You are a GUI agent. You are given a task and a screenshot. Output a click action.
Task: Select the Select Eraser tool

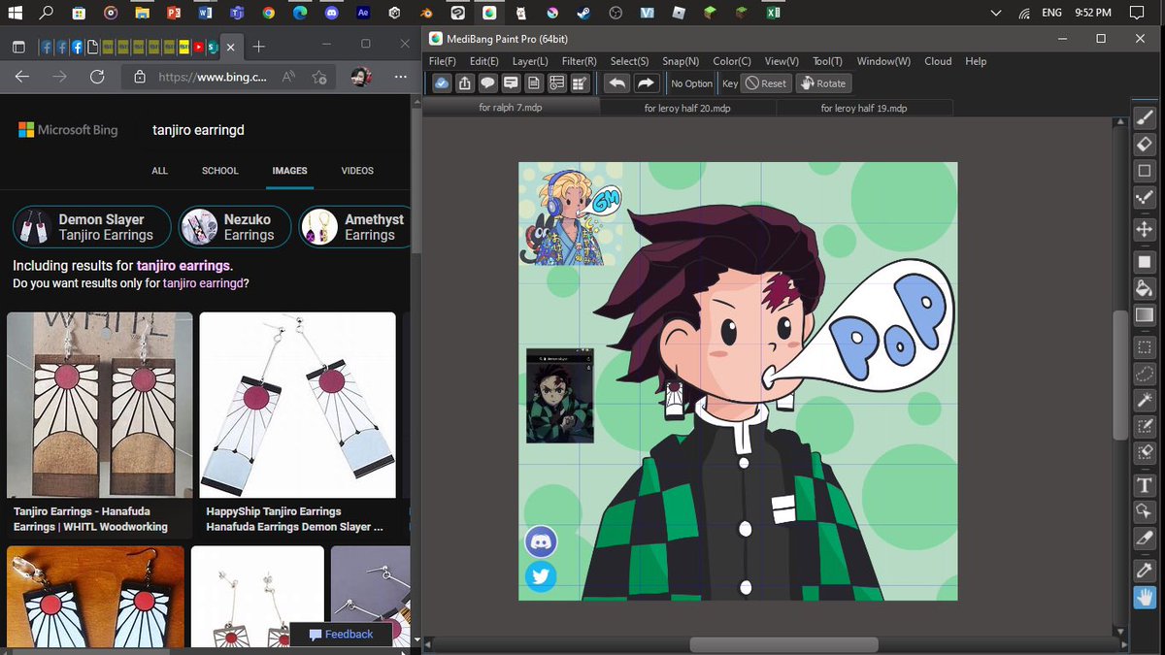click(1145, 452)
